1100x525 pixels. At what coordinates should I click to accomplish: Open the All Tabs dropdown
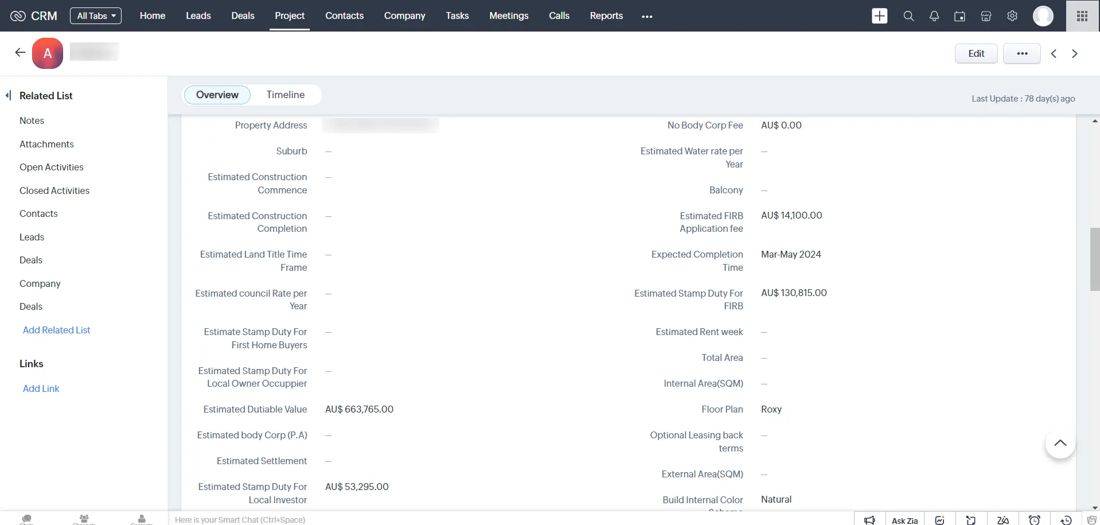point(96,15)
